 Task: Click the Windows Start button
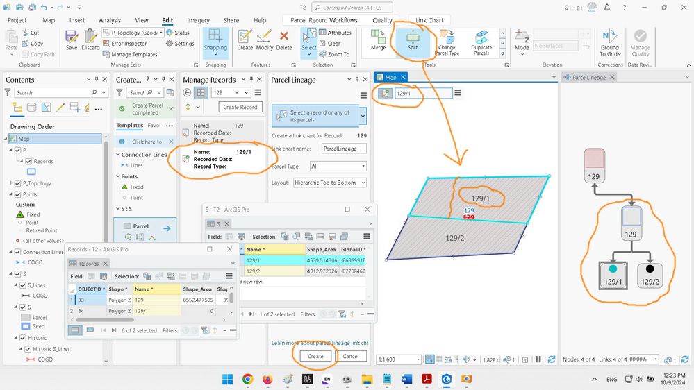click(227, 379)
